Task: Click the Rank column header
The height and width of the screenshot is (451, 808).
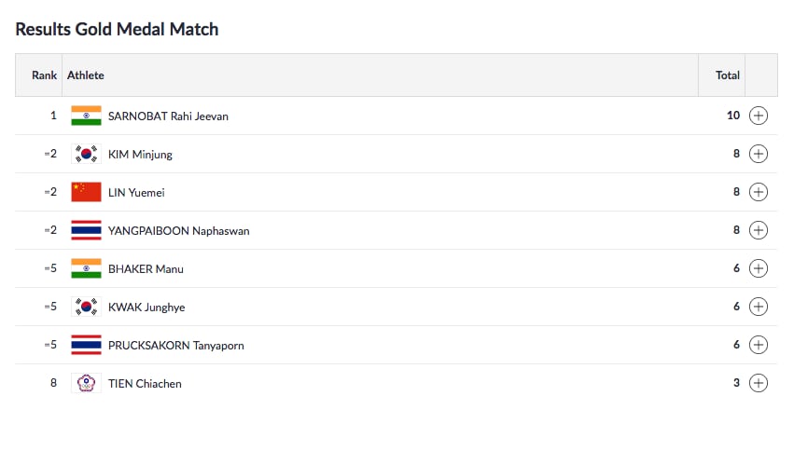Action: (x=44, y=75)
